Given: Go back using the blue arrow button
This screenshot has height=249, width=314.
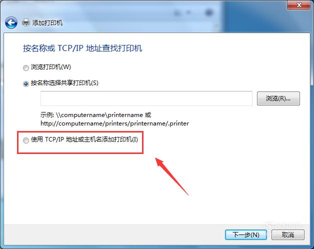Looking at the screenshot, I should (x=11, y=22).
